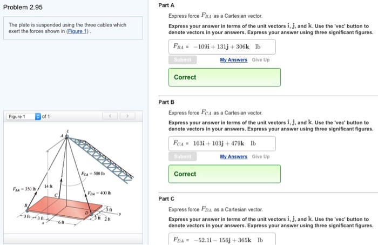Open My Answers for Part B
This screenshot has height=245, width=378.
tap(233, 157)
